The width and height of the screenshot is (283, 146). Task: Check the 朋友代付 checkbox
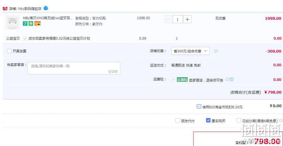[178, 120]
